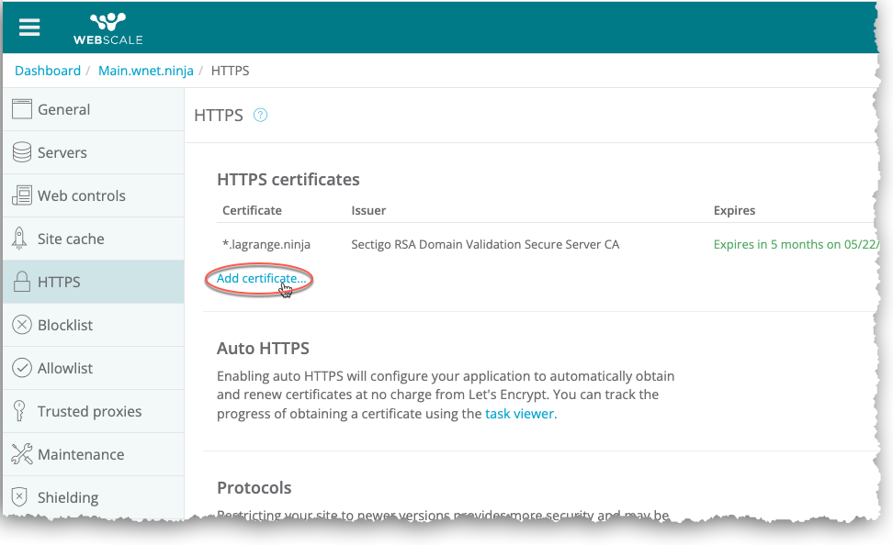Screen dimensions: 893x545
Task: Click the General window icon
Action: click(21, 109)
